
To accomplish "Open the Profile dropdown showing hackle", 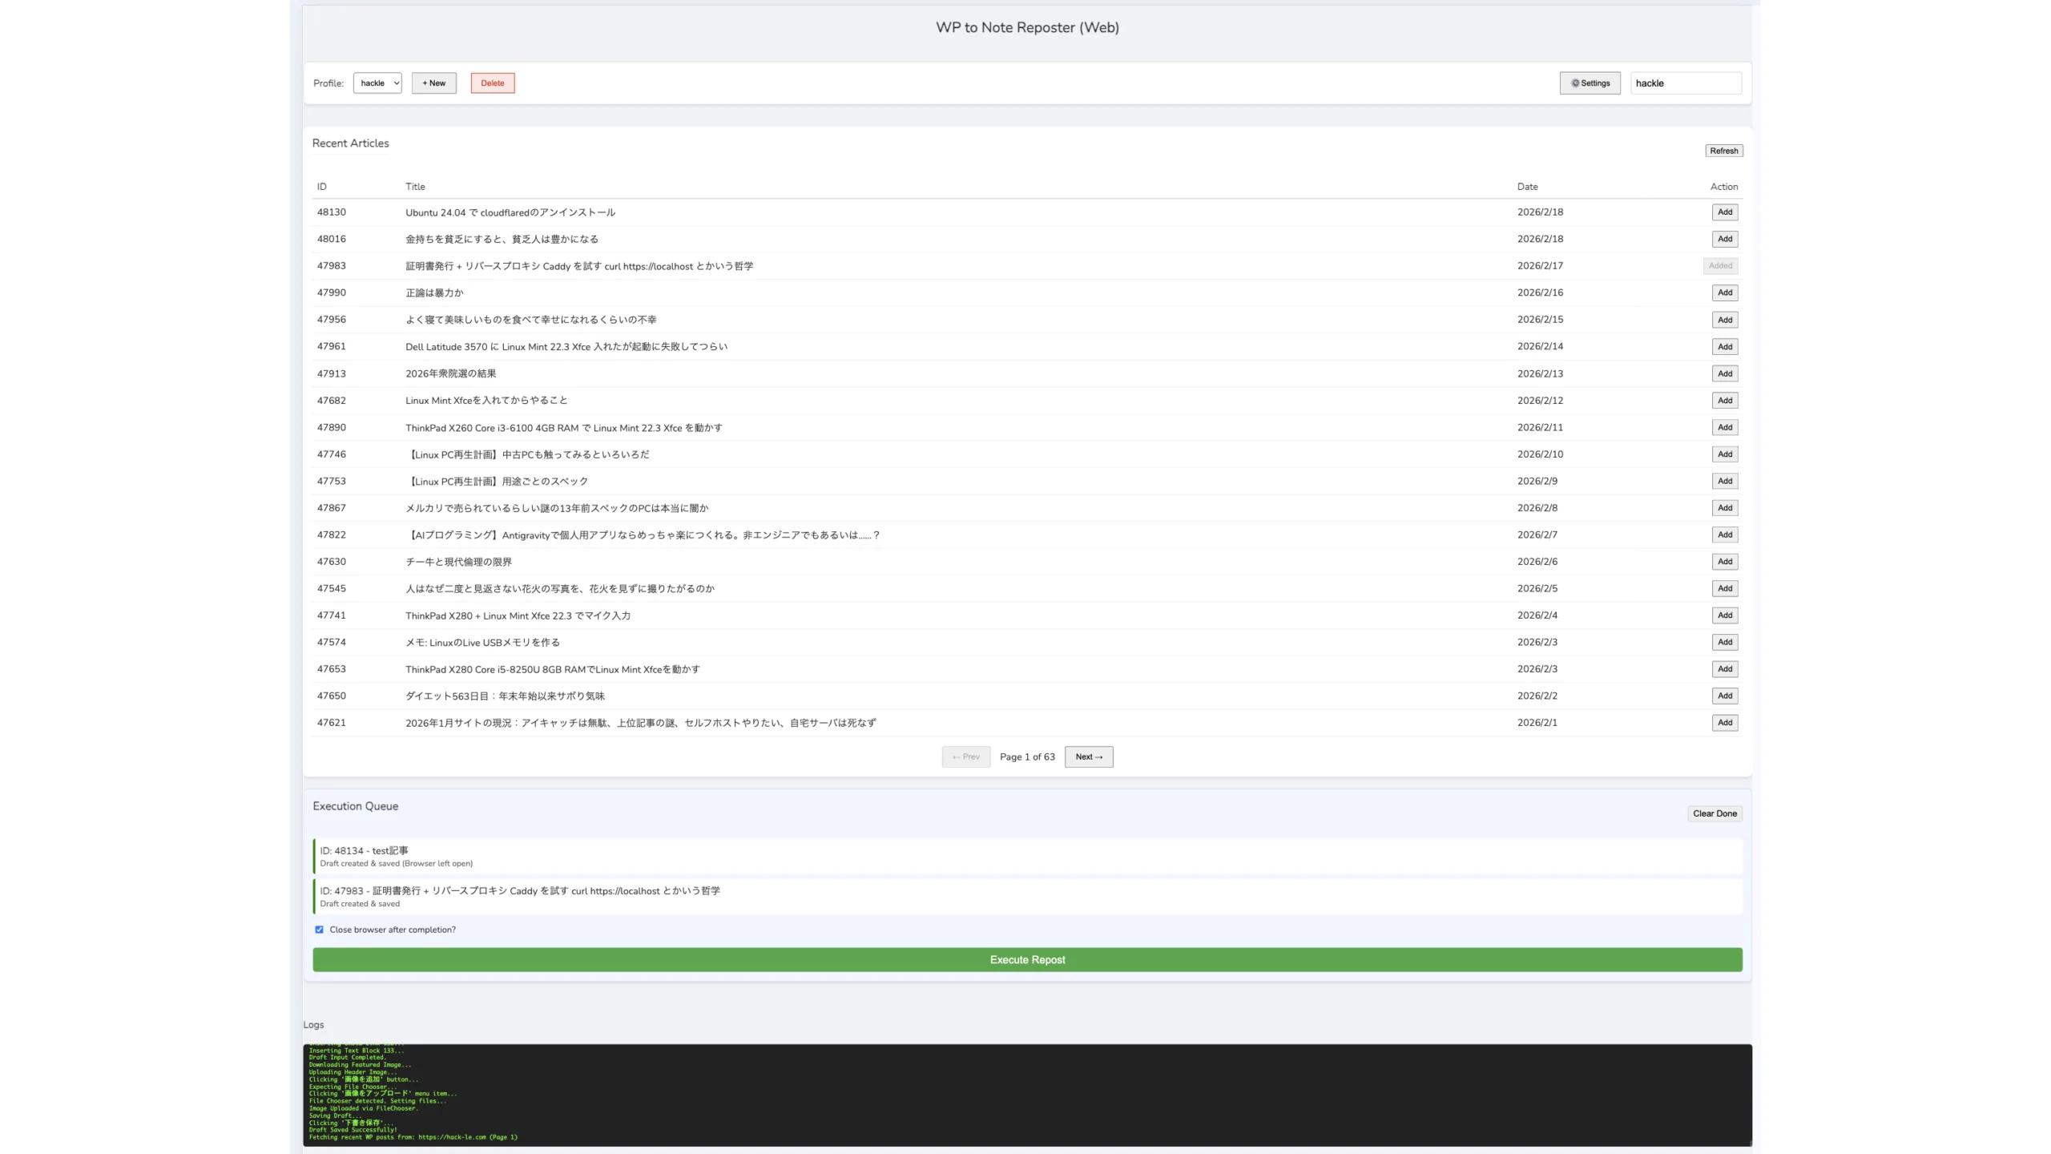I will click(x=377, y=83).
